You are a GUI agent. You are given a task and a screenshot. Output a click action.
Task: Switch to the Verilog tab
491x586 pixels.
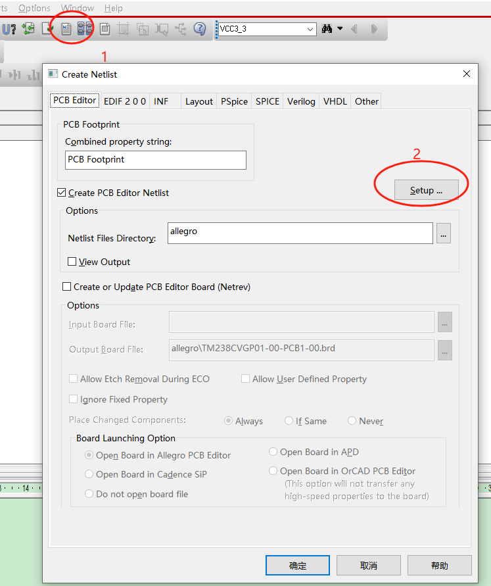[301, 101]
